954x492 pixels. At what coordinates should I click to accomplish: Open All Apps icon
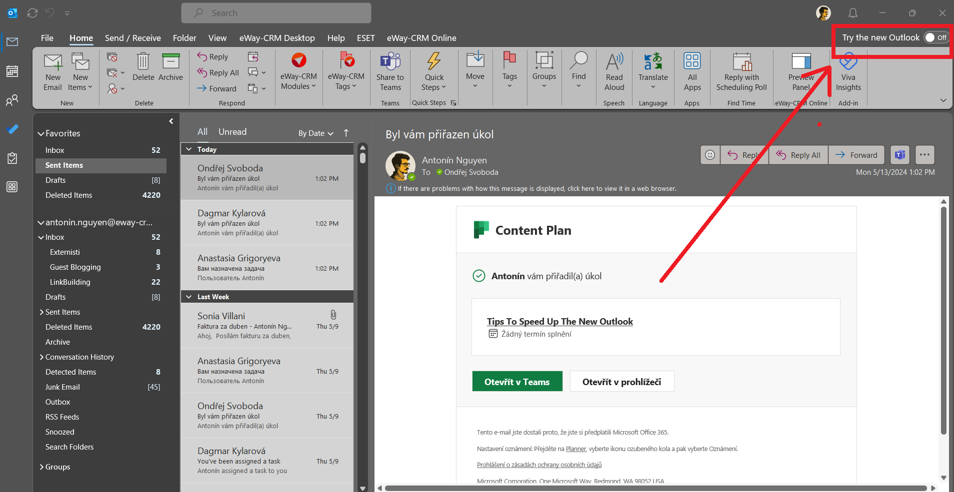[x=692, y=61]
